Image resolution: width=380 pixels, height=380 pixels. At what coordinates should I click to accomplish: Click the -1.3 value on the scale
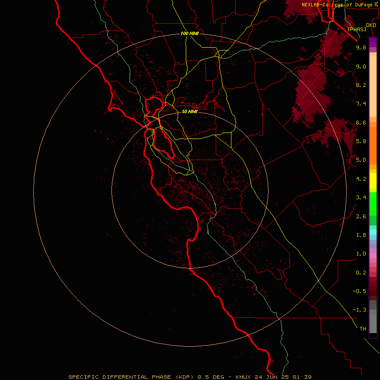pyautogui.click(x=359, y=310)
